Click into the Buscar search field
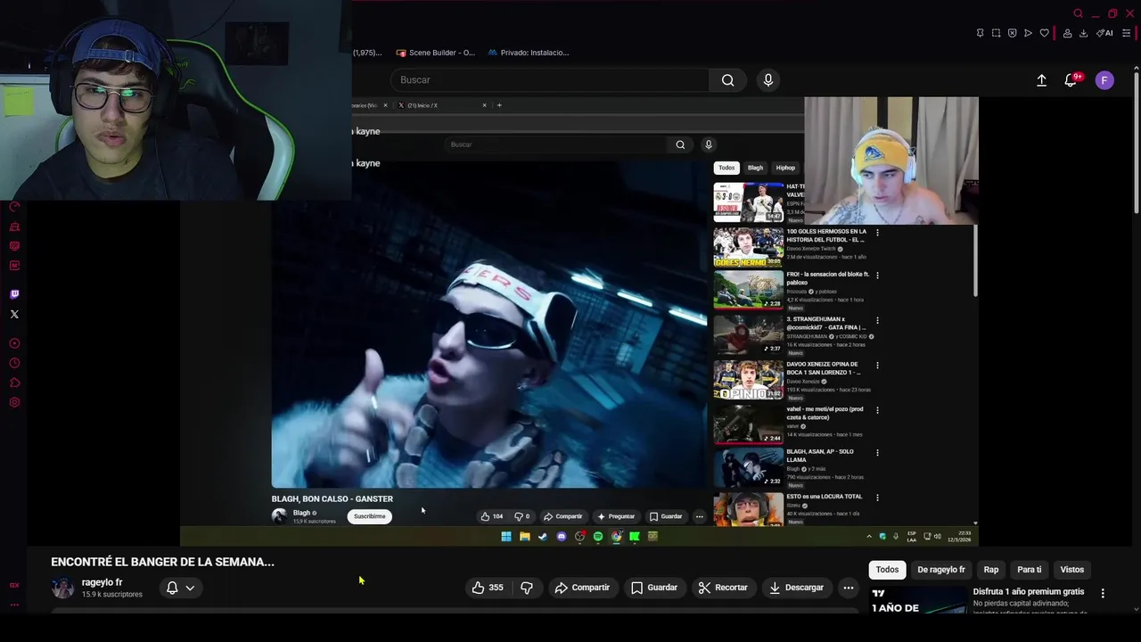The image size is (1141, 642). [550, 80]
